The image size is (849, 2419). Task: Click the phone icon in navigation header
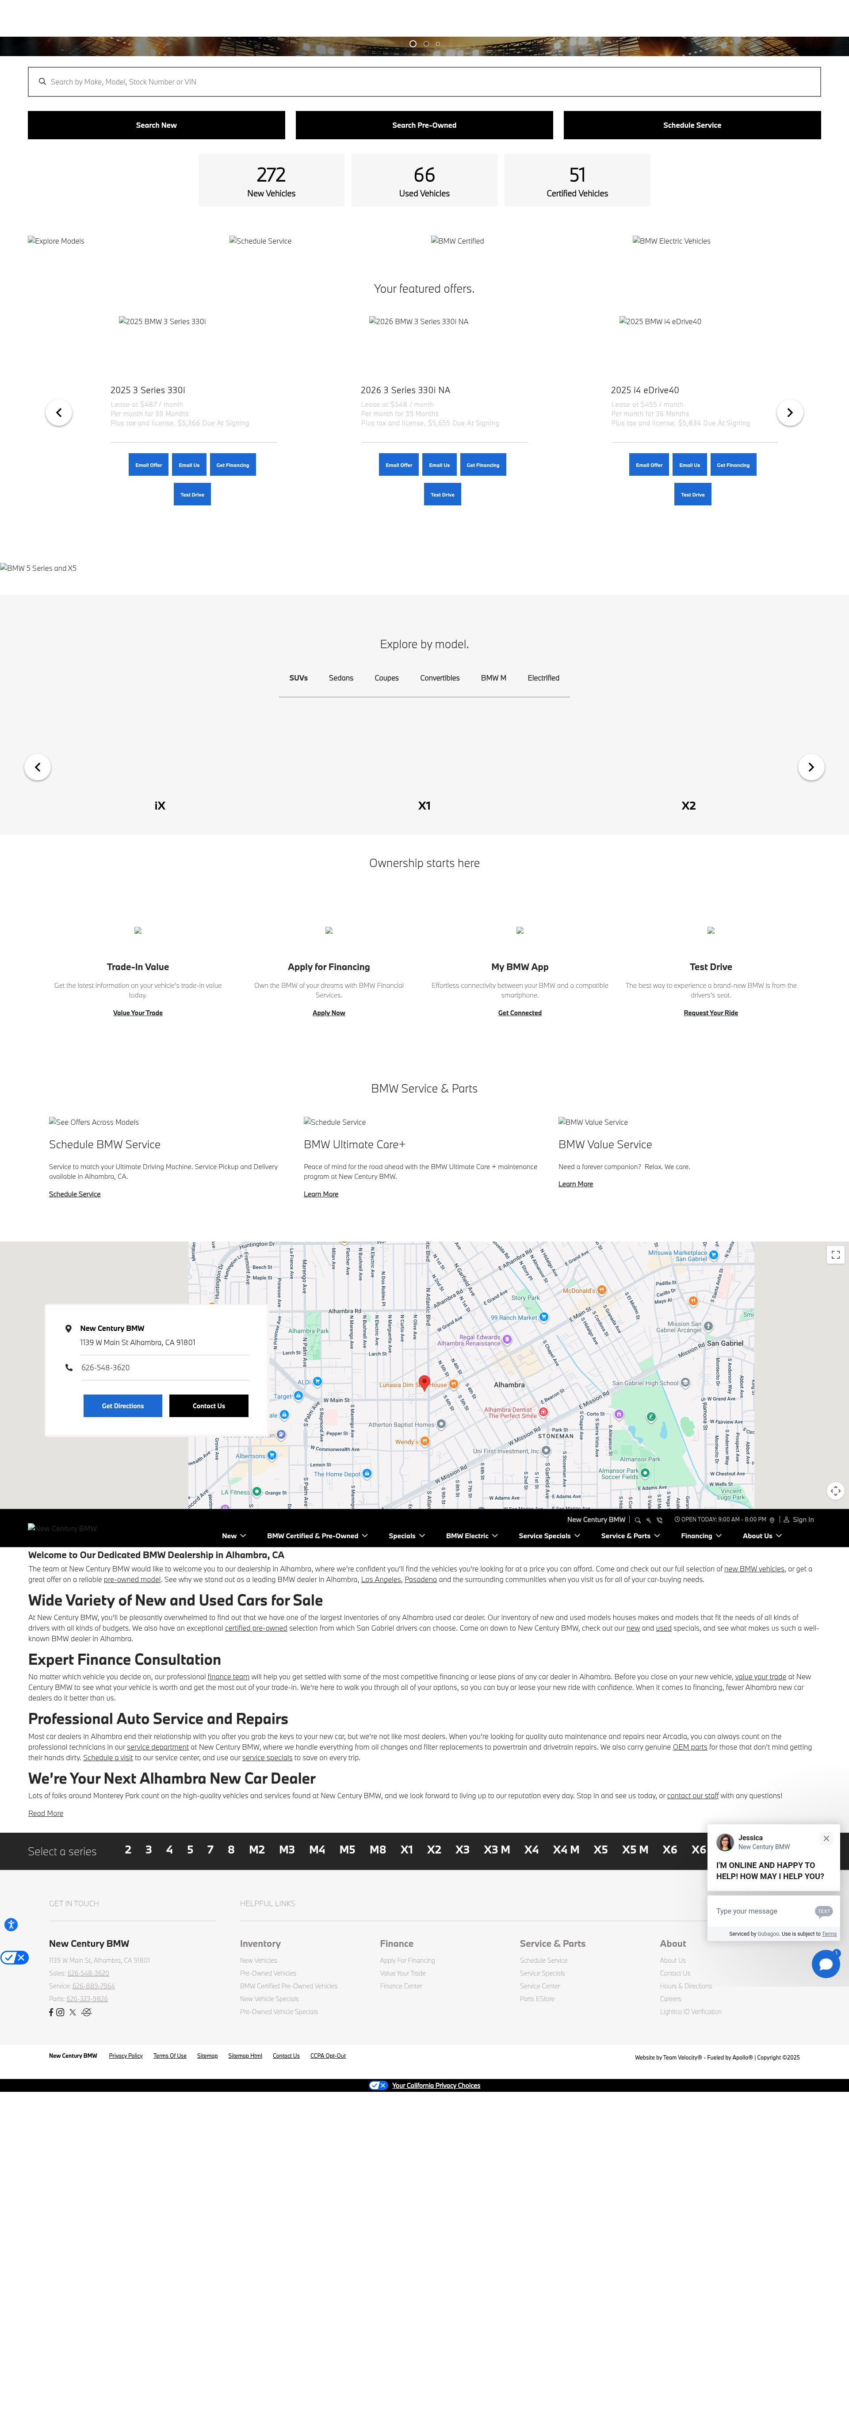coord(659,1519)
